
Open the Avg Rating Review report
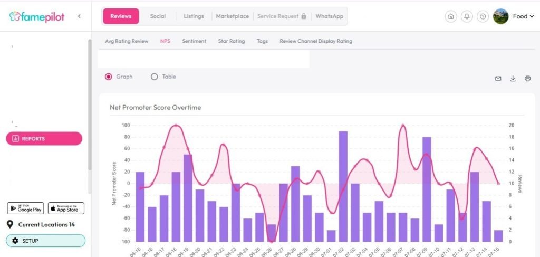coord(127,41)
